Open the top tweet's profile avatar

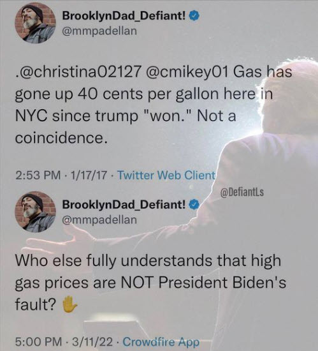[x=35, y=23]
